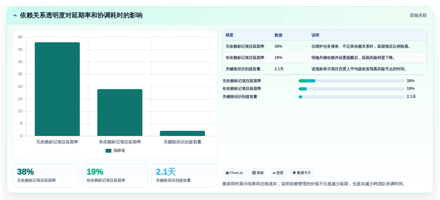The image size is (440, 200).
Task: Click x-axis label 无依赖标记项目延期率
Action: tap(57, 142)
